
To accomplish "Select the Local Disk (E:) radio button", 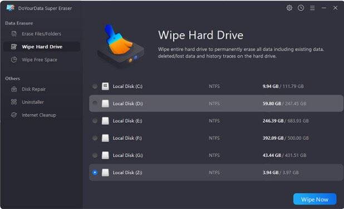I will pyautogui.click(x=95, y=121).
